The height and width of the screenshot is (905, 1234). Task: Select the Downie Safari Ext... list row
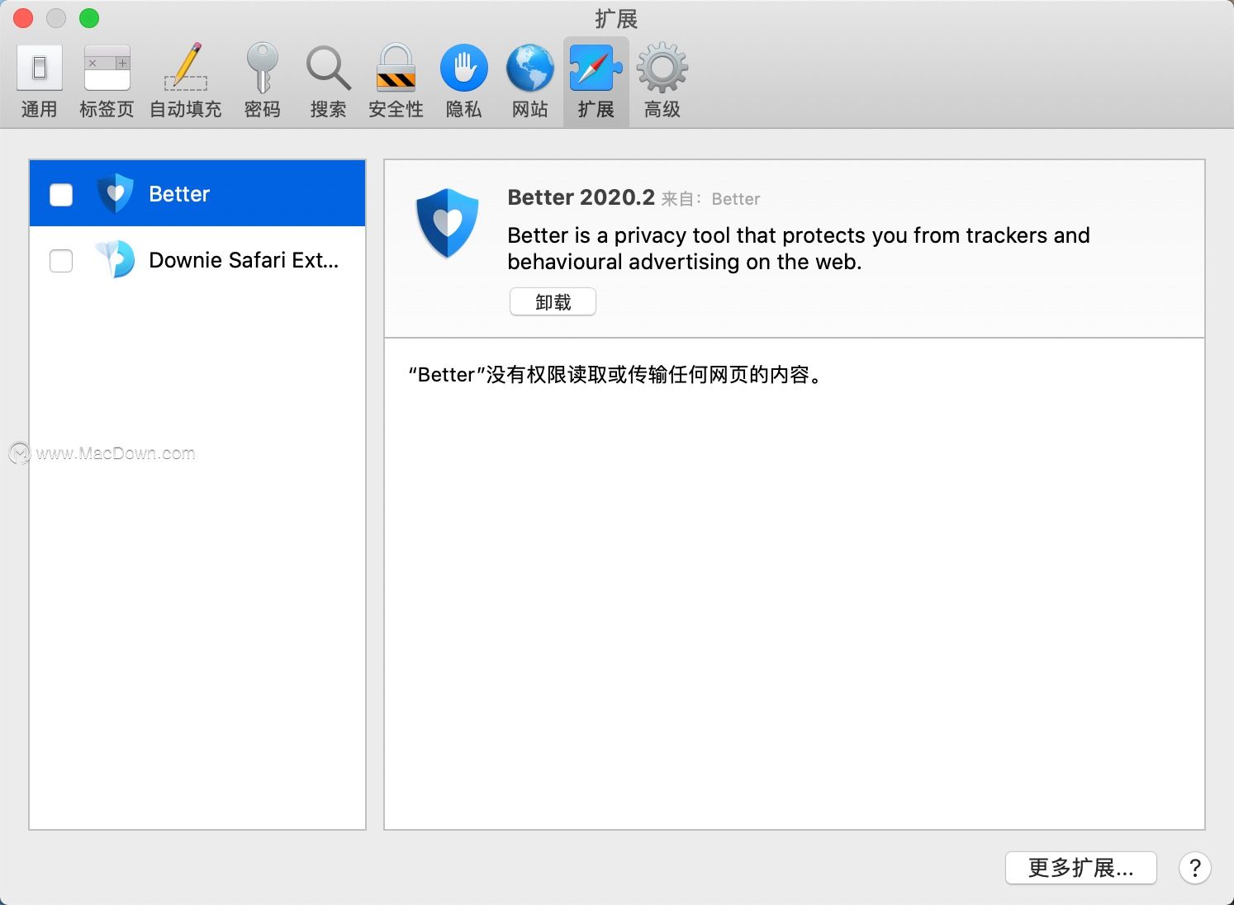[x=197, y=260]
